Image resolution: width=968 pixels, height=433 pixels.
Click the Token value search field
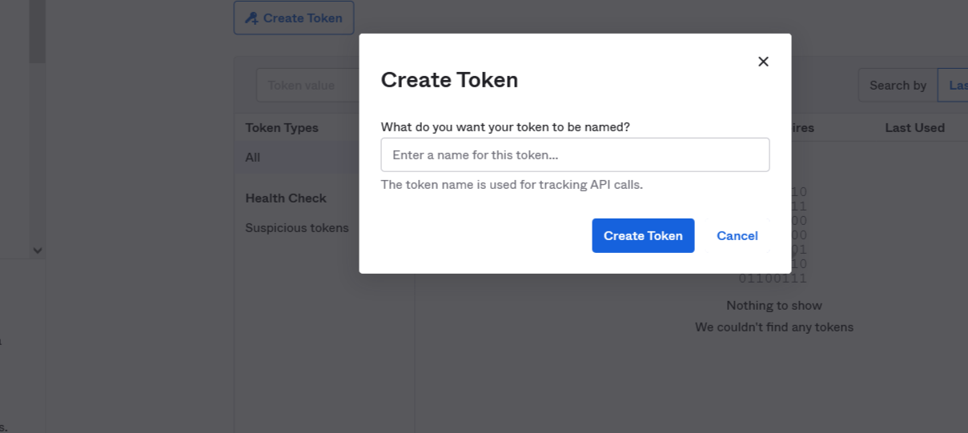pos(307,85)
